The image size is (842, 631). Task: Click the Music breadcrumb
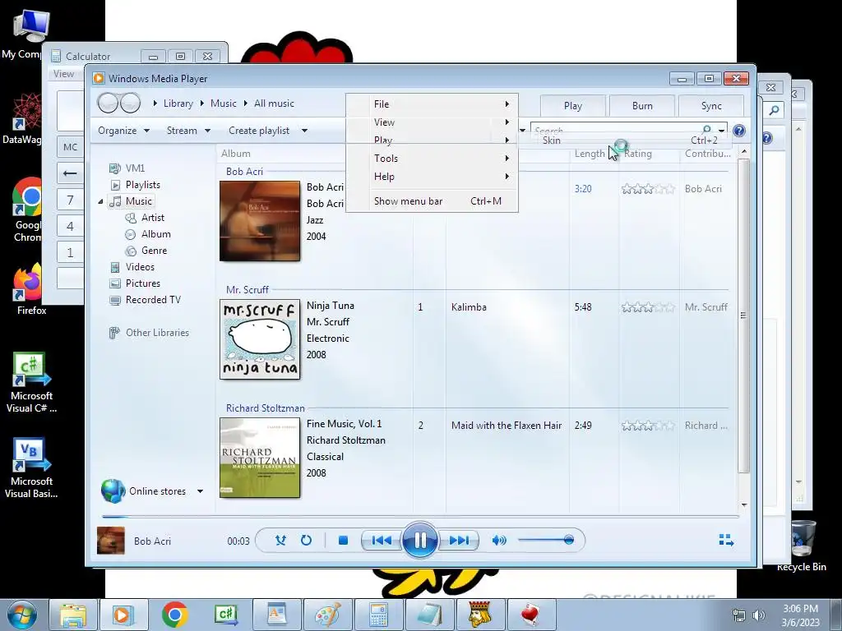(x=224, y=104)
